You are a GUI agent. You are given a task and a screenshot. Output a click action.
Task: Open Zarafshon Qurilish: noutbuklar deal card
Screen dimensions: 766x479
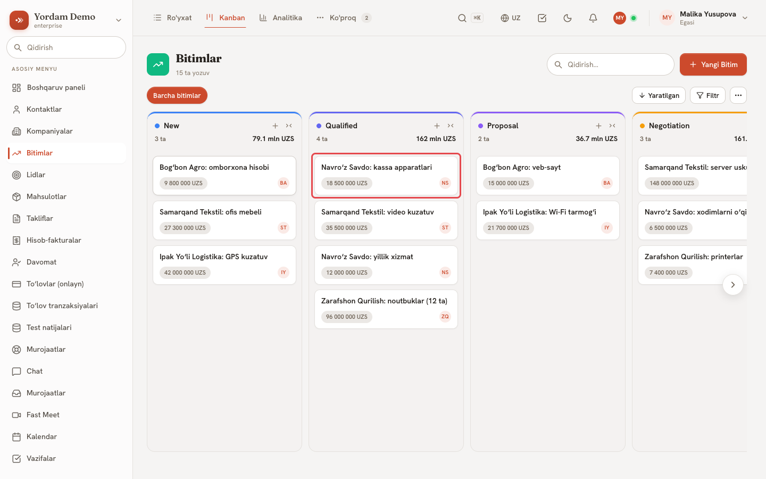386,309
